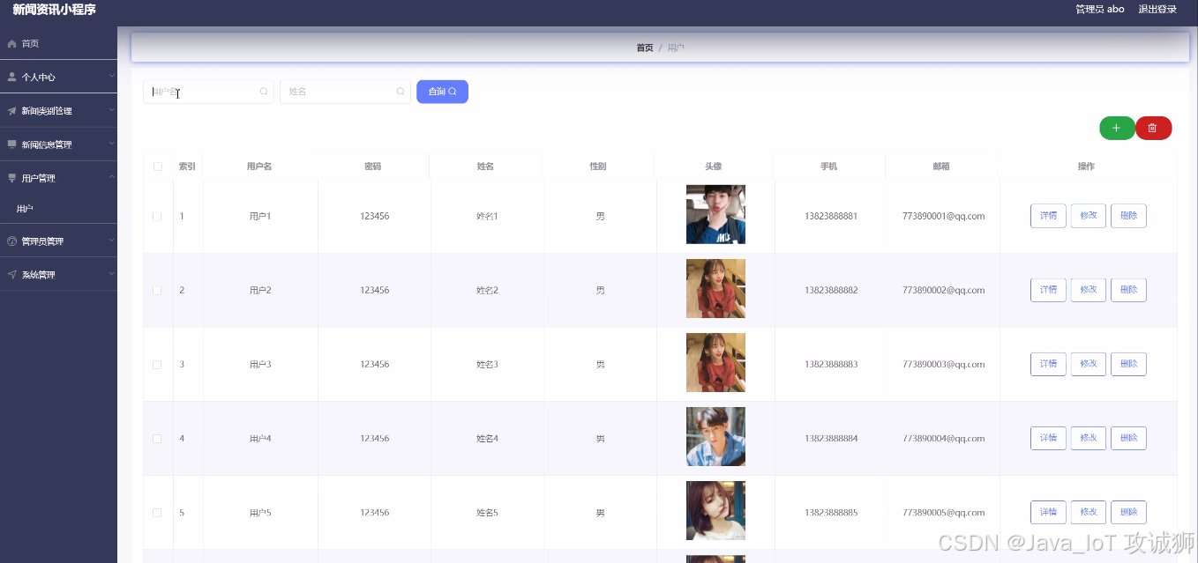This screenshot has width=1198, height=563.
Task: Click 修改 for 用户3
Action: pyautogui.click(x=1089, y=364)
